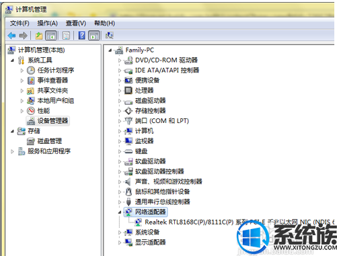Viewport: 337px width, 256px height.
Task: Expand 服务和应用程序 node arrow
Action: coord(12,151)
